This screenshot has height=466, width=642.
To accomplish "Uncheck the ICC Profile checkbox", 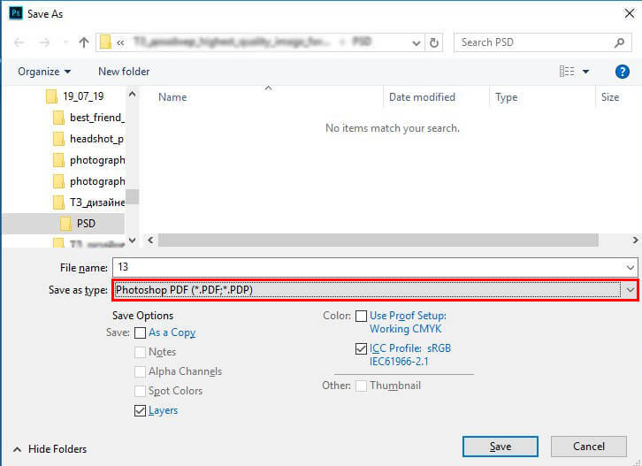I will point(361,348).
